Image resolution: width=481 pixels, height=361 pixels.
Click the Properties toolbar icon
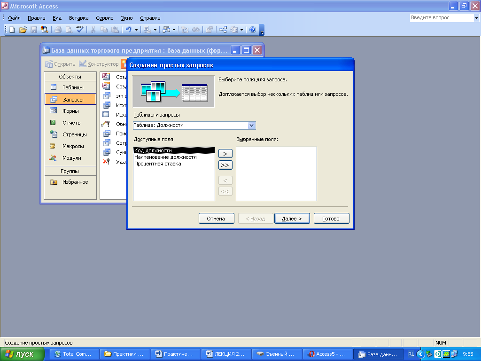(x=209, y=30)
